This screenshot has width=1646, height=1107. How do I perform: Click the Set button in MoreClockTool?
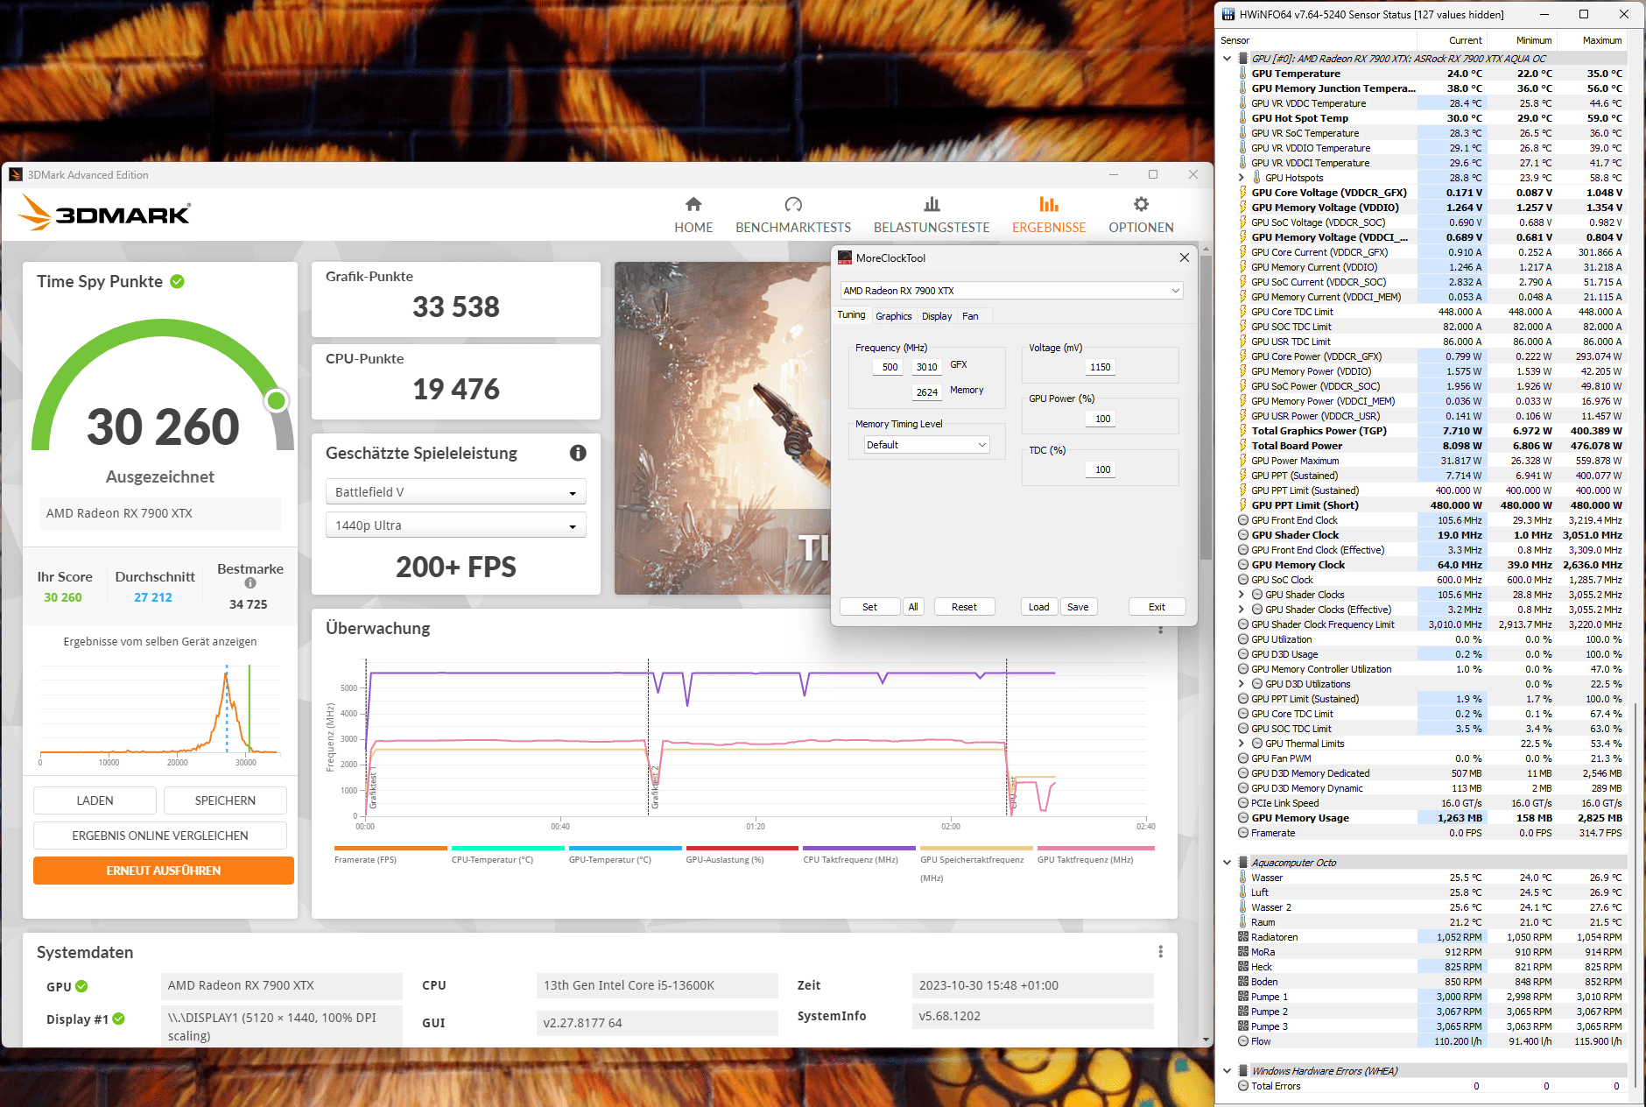pyautogui.click(x=869, y=607)
